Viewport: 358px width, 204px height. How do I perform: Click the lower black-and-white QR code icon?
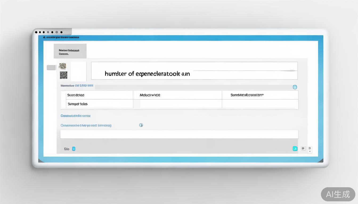[63, 75]
